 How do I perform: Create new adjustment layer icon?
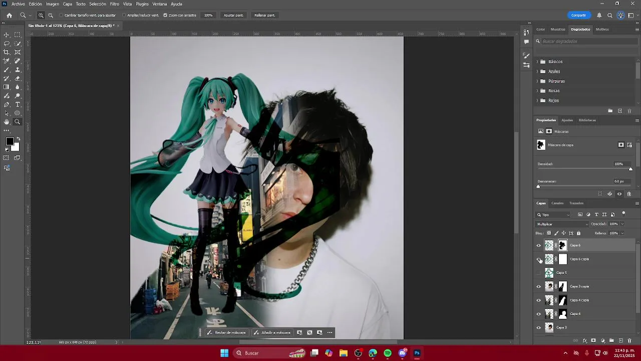(x=602, y=340)
